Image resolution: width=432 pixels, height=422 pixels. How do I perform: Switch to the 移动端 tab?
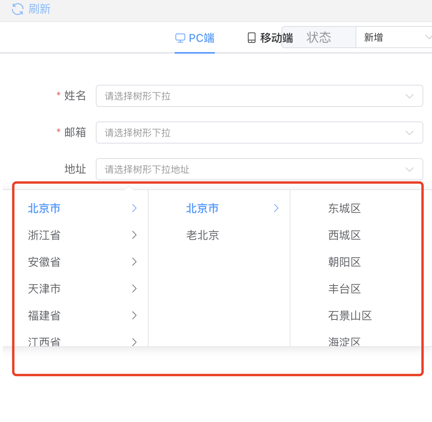pyautogui.click(x=270, y=38)
